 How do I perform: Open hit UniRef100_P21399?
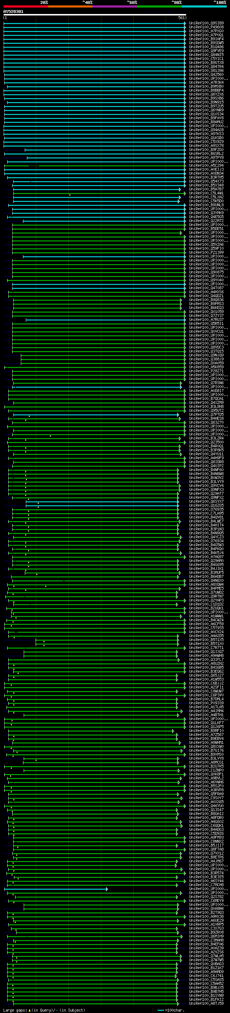point(206,253)
